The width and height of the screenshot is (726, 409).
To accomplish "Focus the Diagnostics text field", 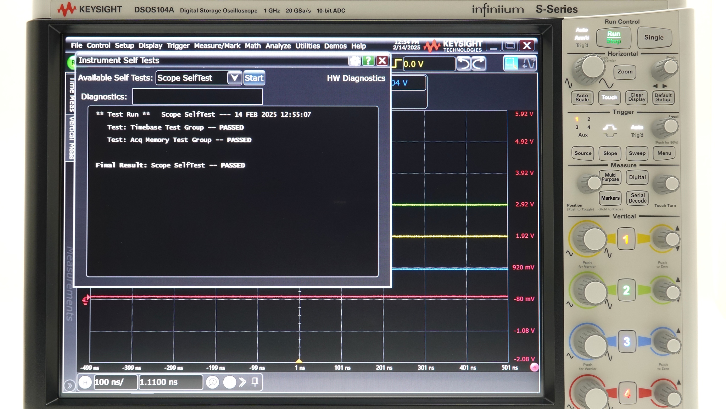I will click(x=197, y=96).
